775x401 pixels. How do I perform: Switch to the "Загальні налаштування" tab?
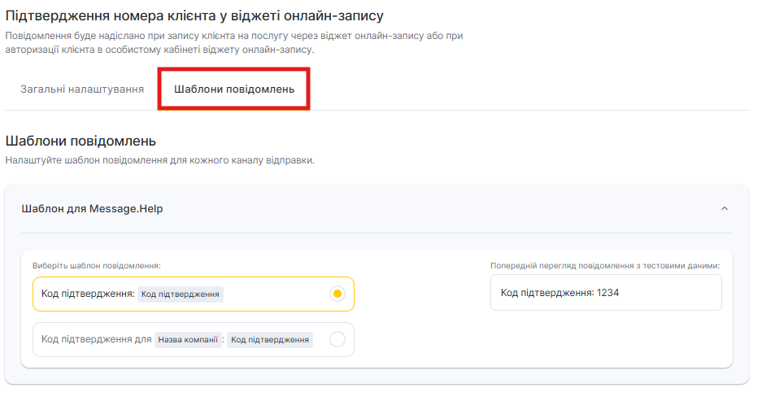point(82,89)
